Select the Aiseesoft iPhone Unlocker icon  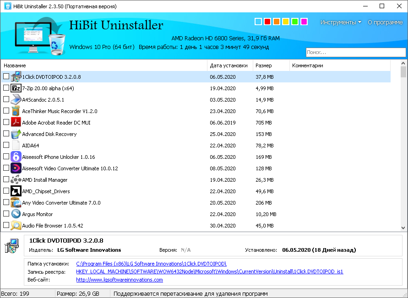click(x=16, y=157)
